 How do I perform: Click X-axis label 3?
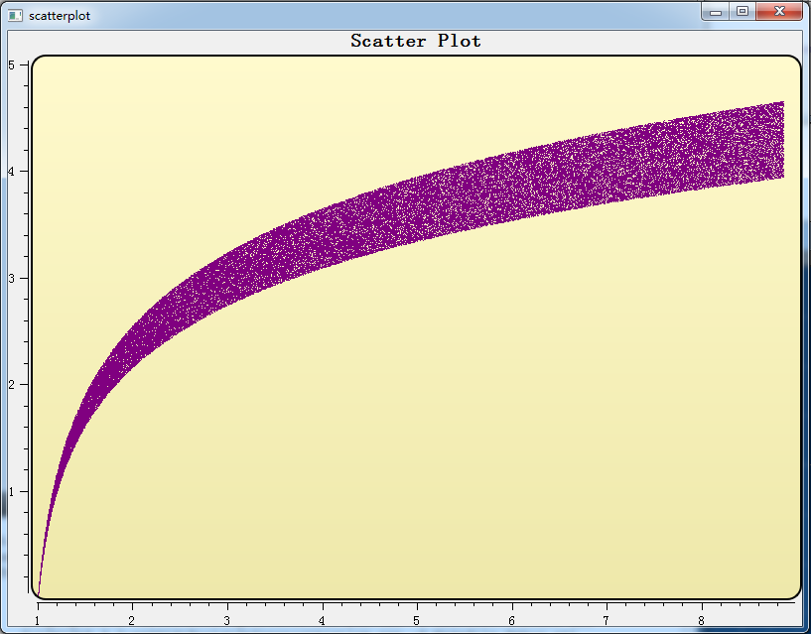227,621
